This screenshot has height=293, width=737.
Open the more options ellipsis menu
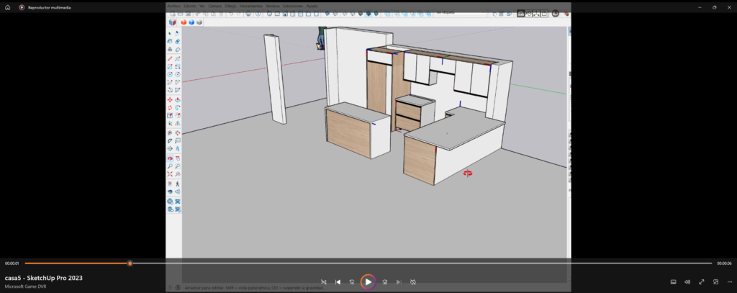730,281
